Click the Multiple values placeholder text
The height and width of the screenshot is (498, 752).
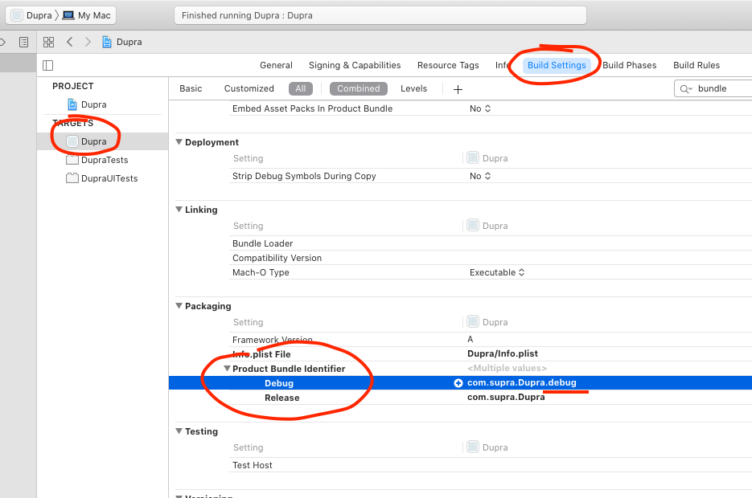click(507, 368)
